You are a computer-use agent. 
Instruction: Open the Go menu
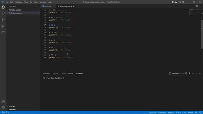[31, 2]
